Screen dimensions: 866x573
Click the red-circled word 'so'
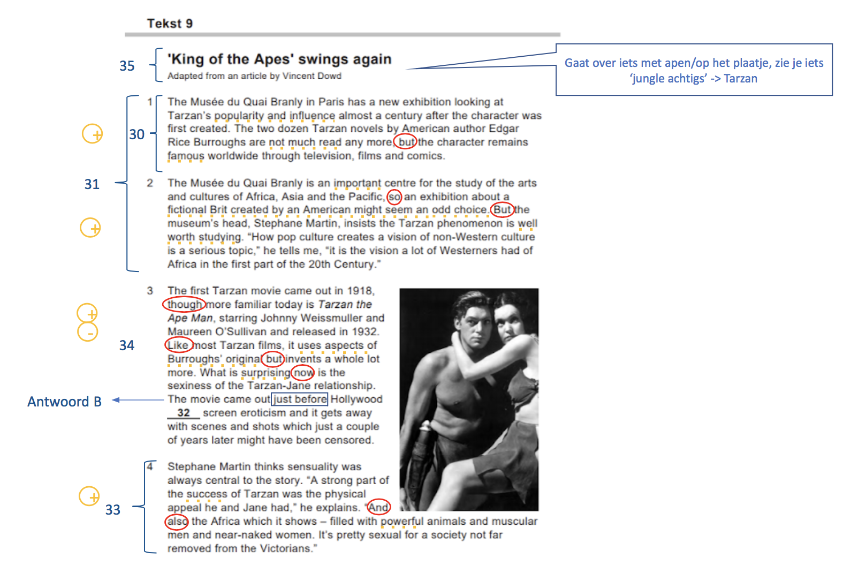click(394, 197)
